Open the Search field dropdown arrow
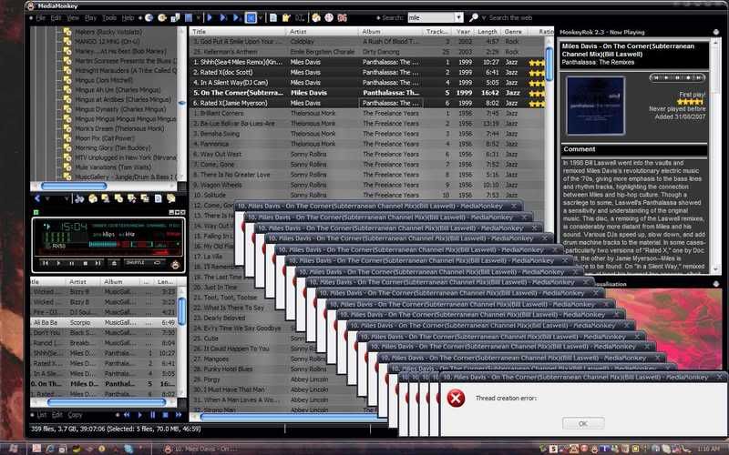The height and width of the screenshot is (455, 729). click(459, 17)
